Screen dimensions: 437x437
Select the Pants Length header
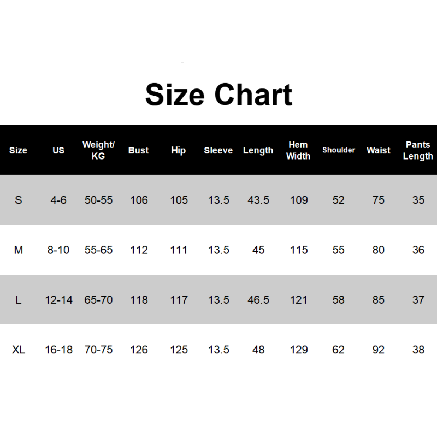click(x=418, y=150)
